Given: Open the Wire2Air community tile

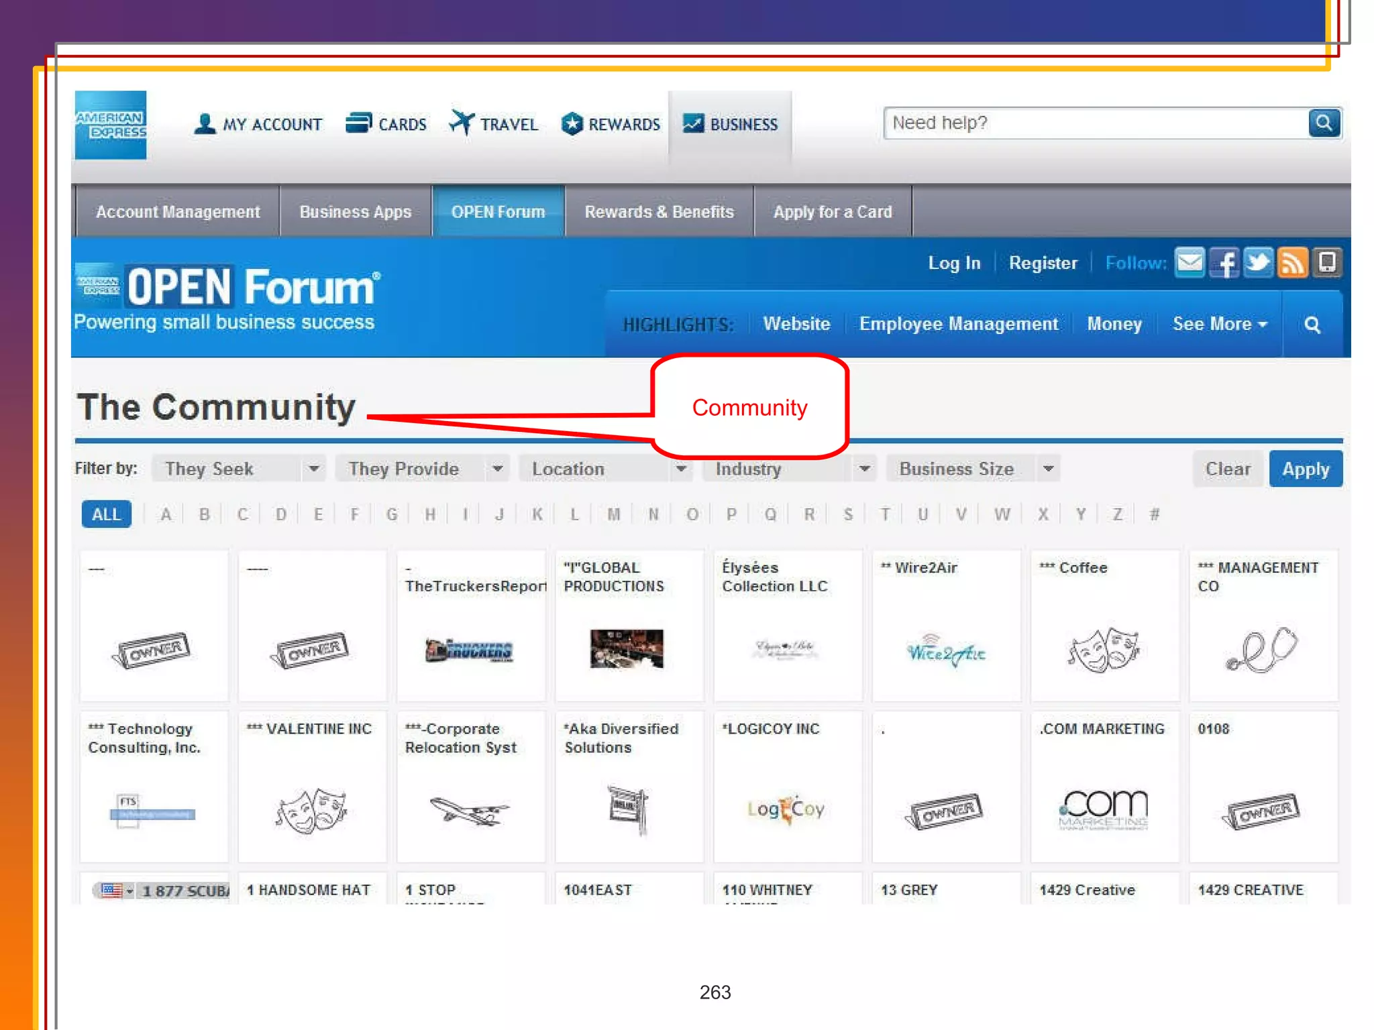Looking at the screenshot, I should pos(946,625).
